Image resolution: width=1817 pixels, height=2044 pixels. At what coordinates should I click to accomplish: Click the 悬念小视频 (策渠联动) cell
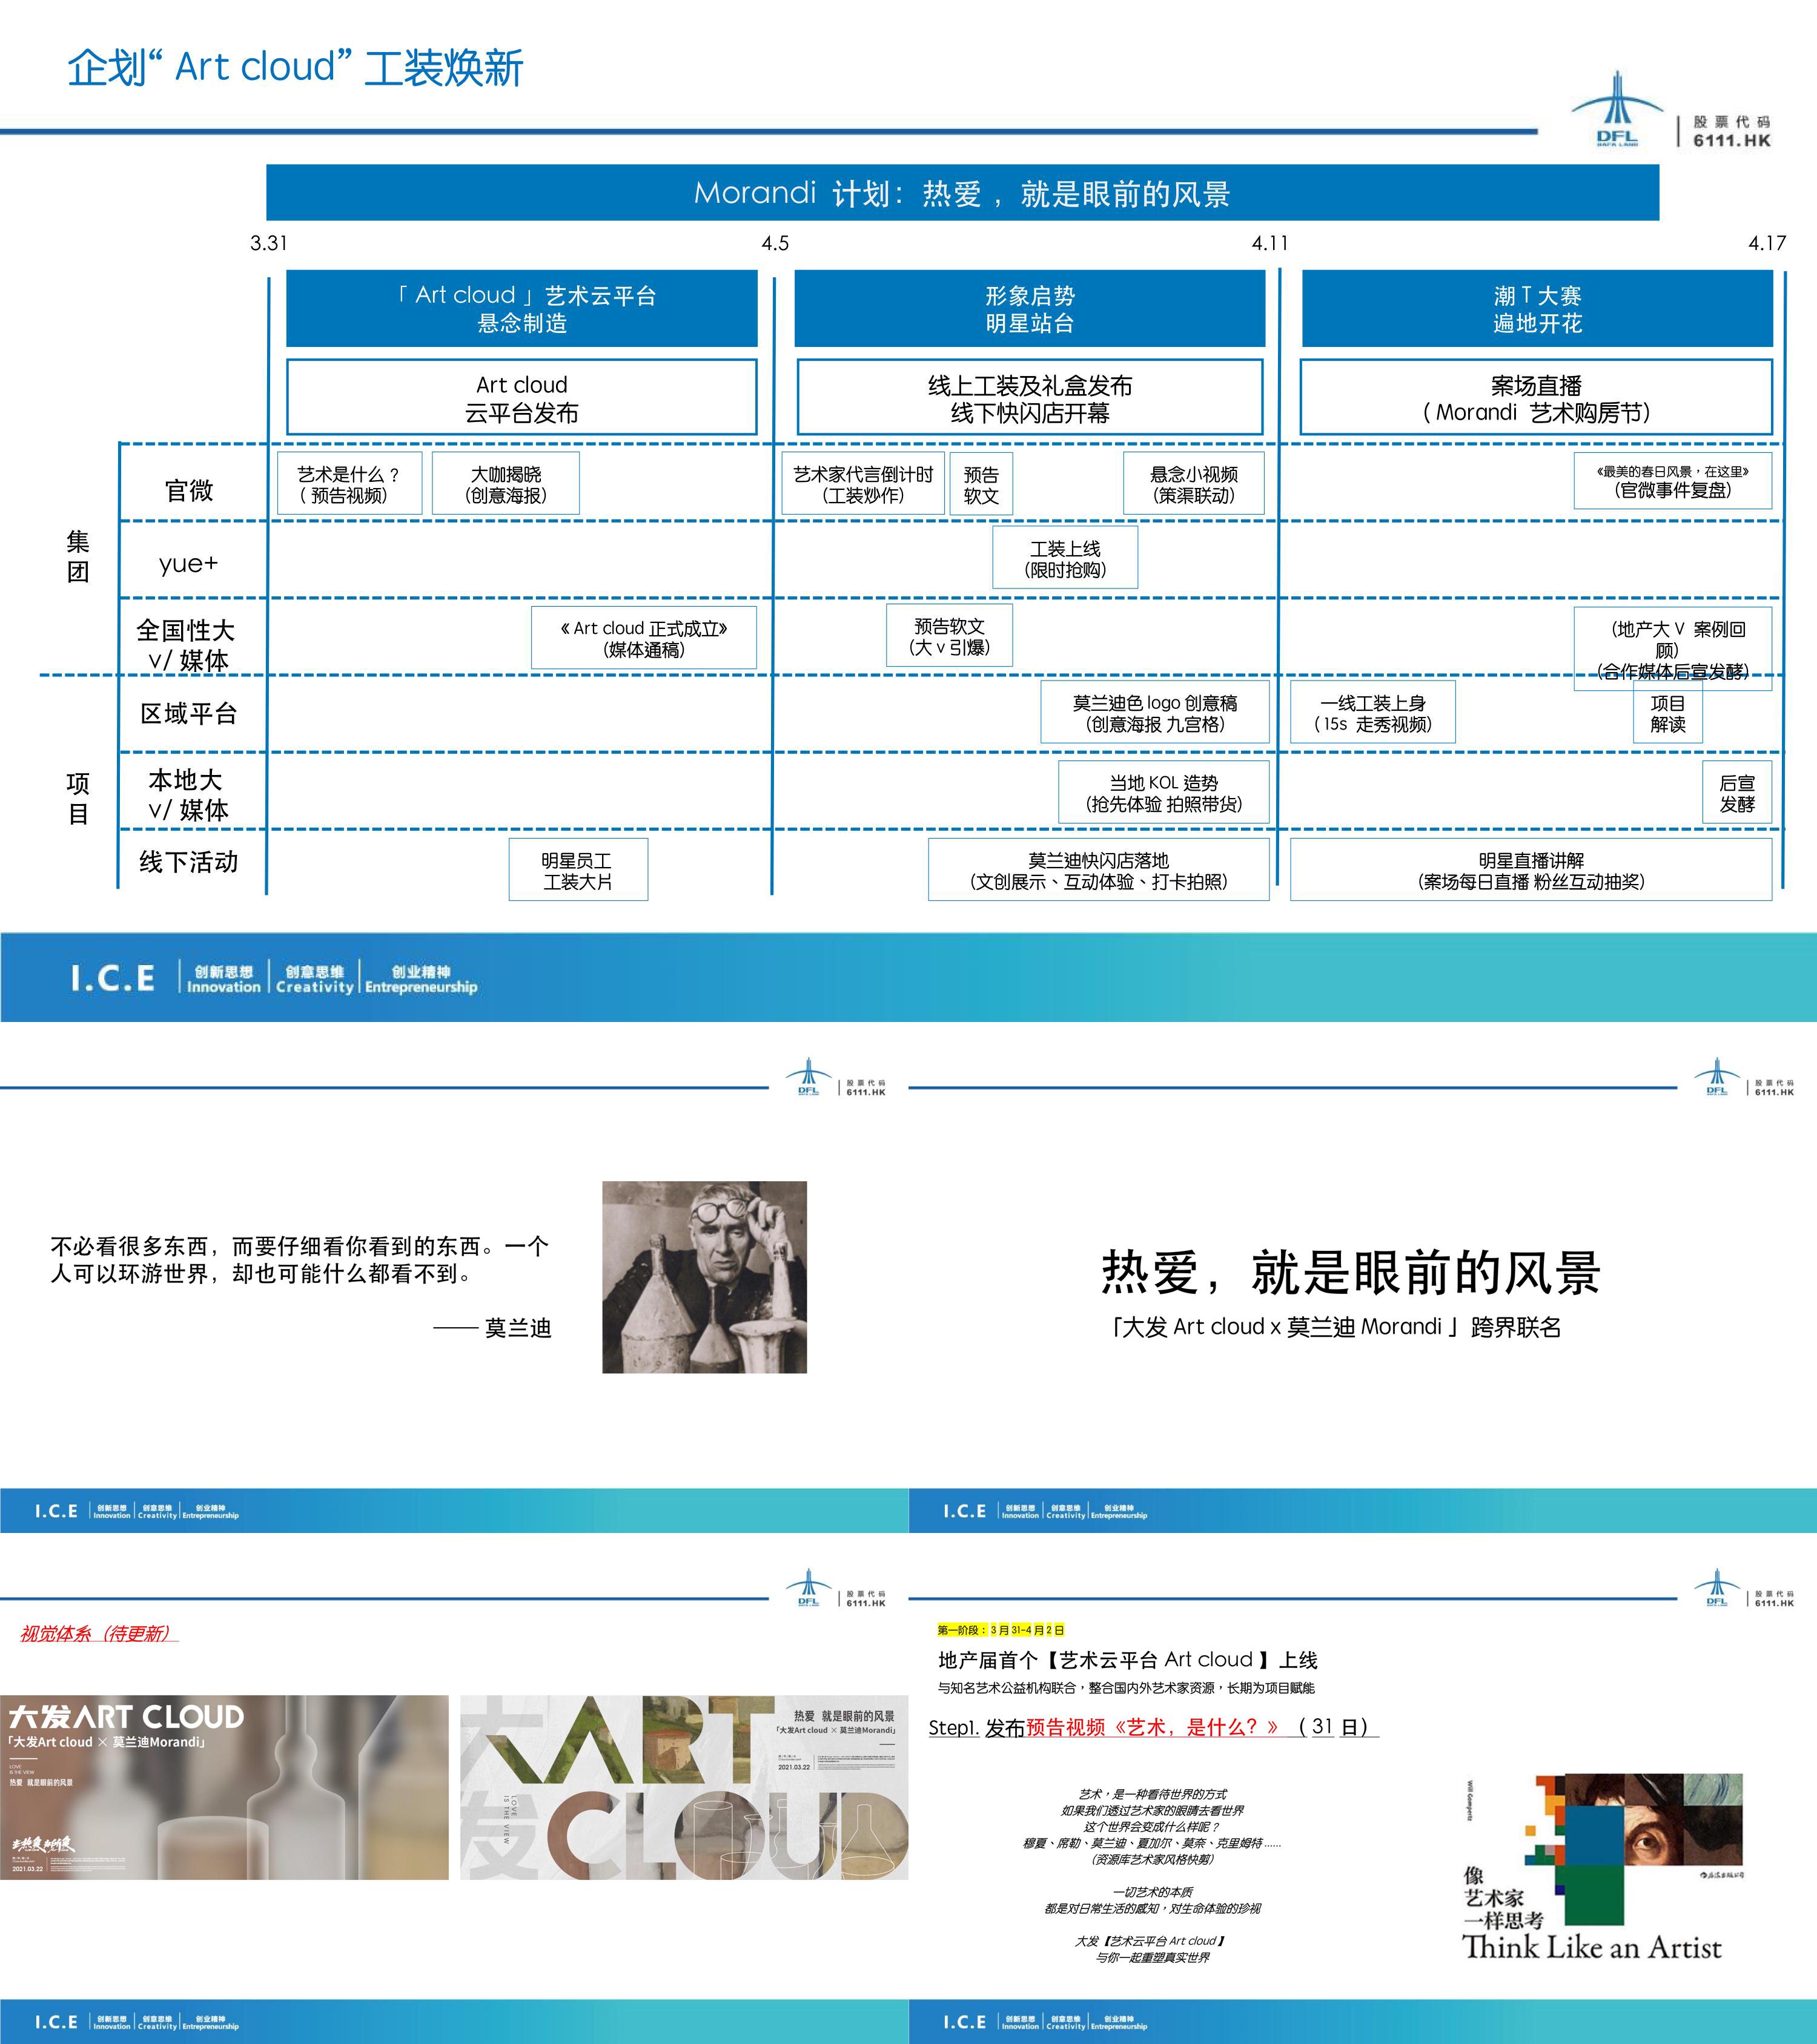(1194, 484)
